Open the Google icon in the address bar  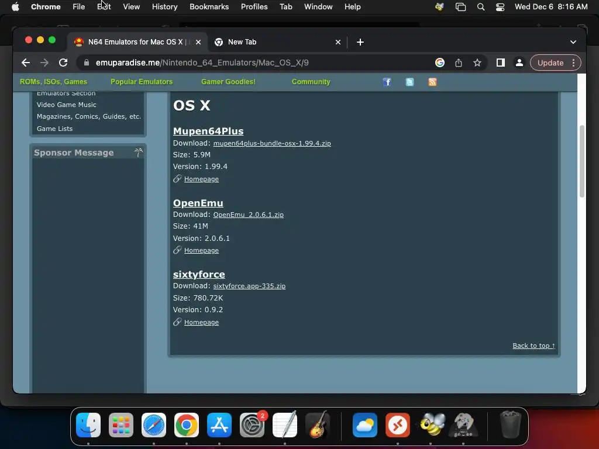[440, 63]
